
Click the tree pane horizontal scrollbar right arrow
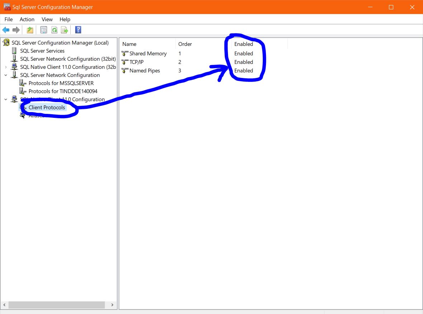point(112,305)
